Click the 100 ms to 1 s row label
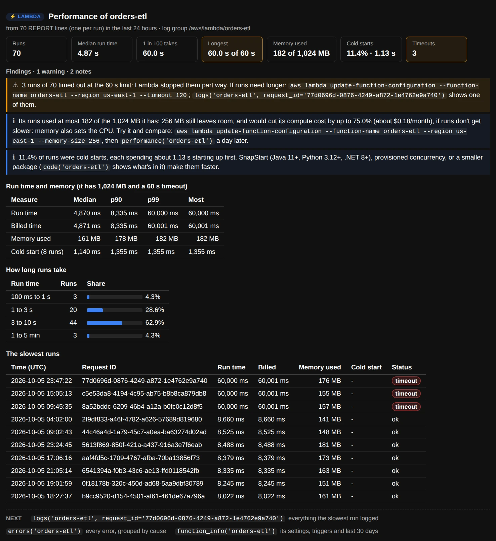Viewport: 496px width, 541px height. (x=31, y=297)
